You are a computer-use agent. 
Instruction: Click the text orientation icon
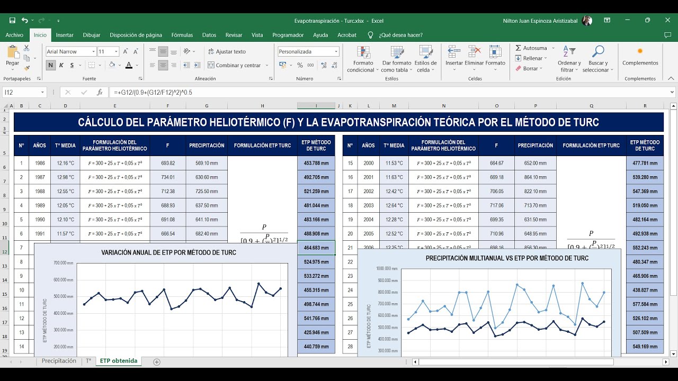tap(188, 51)
